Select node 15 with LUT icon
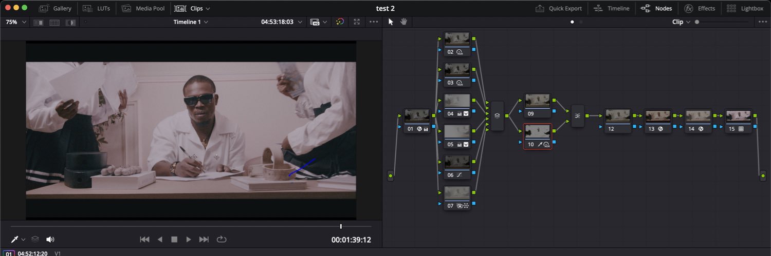Image resolution: width=771 pixels, height=256 pixels. [739, 121]
